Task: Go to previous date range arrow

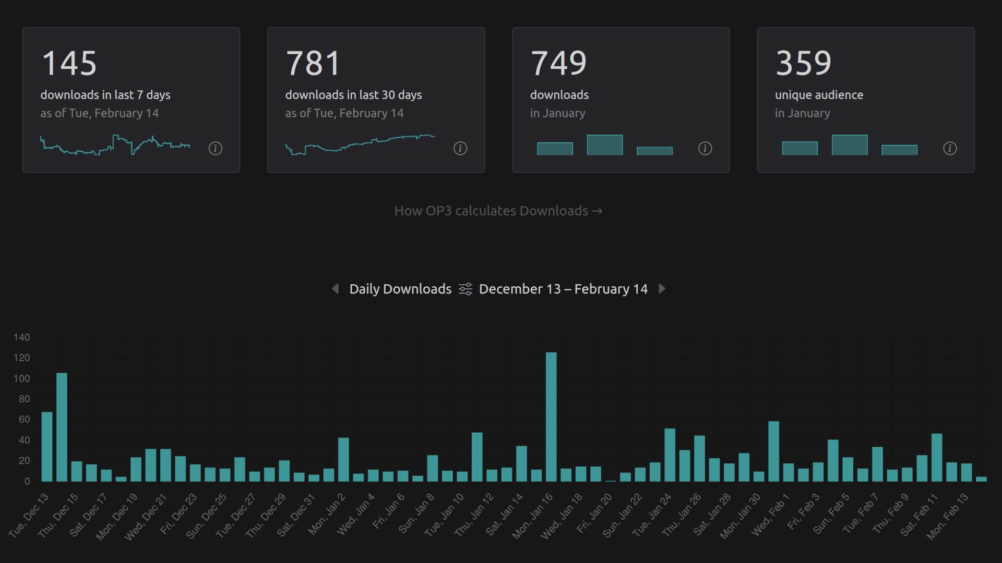Action: tap(335, 289)
